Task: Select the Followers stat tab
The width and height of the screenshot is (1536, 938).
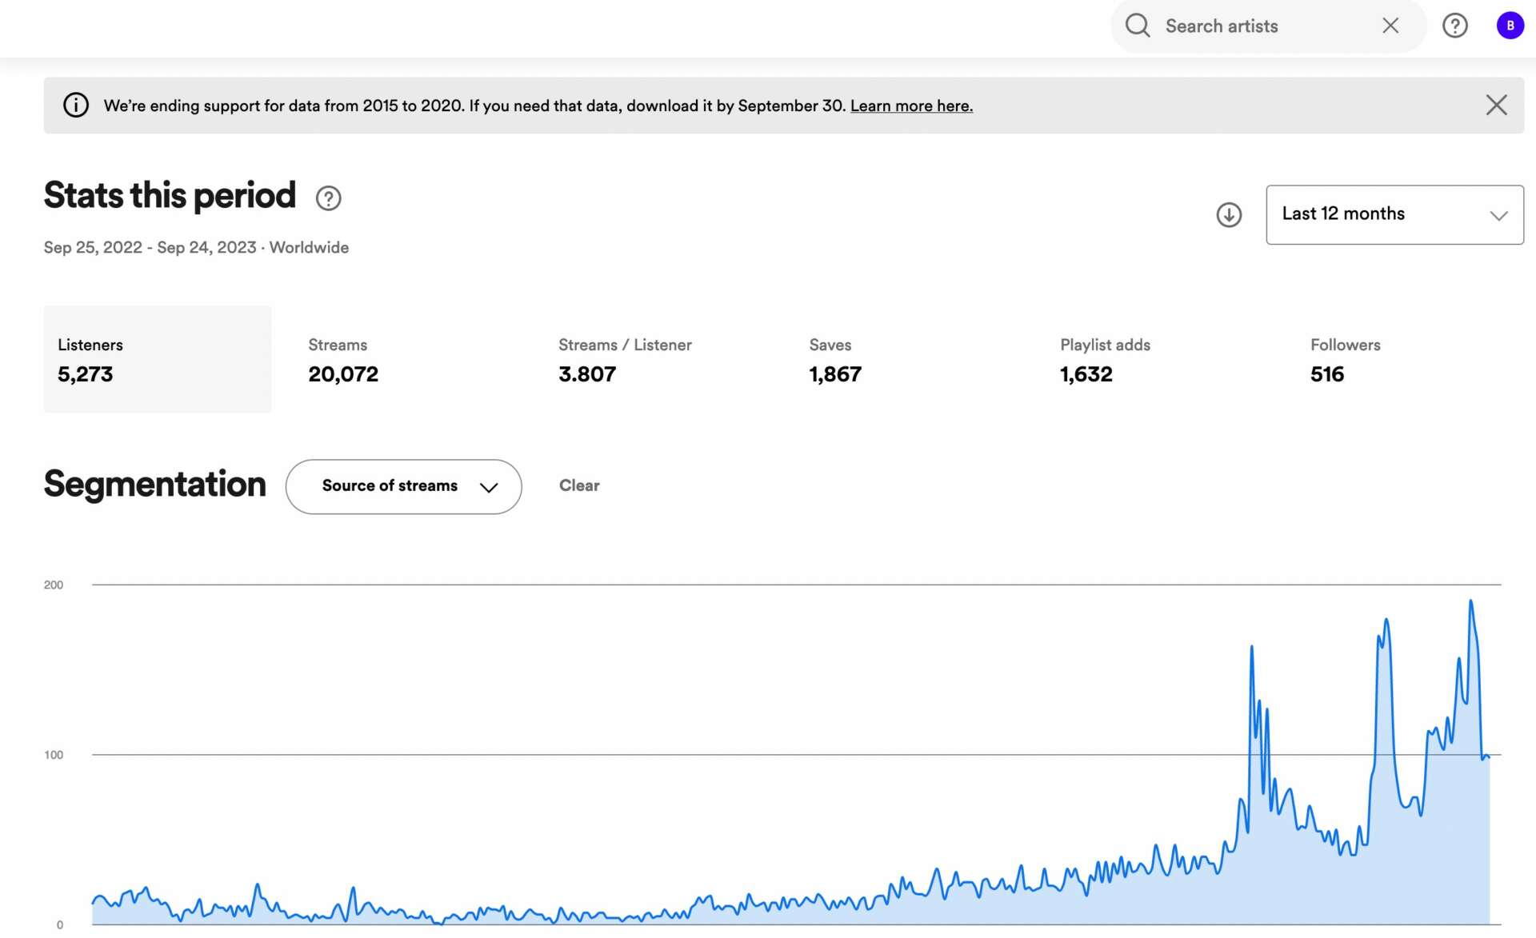Action: tap(1344, 359)
